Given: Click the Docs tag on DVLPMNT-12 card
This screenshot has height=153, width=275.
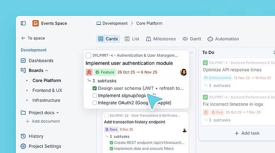Looking at the screenshot, I should pyautogui.click(x=111, y=129).
